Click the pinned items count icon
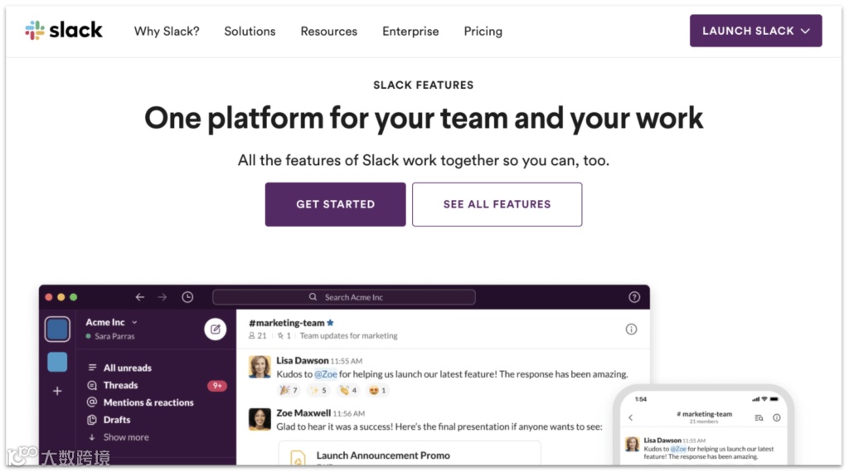Viewport: 849px width, 473px height. coord(284,335)
